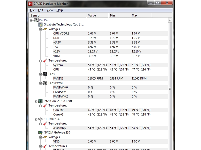Select the DDR voltage row
Screen dimensions: 201x150
pyautogui.click(x=110, y=38)
